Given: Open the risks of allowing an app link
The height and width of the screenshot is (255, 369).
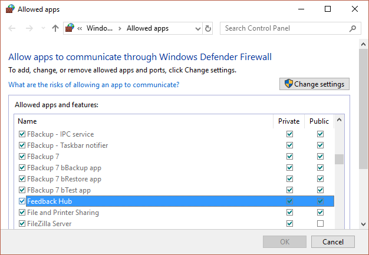Looking at the screenshot, I should click(x=94, y=85).
